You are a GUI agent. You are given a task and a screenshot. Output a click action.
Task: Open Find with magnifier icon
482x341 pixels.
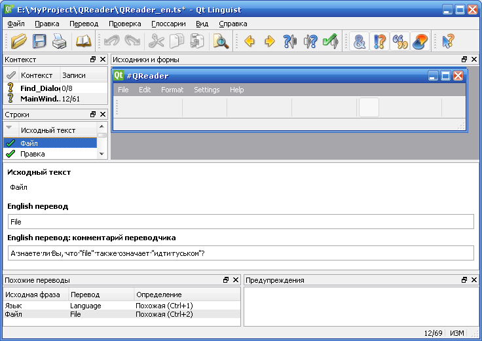coord(221,41)
